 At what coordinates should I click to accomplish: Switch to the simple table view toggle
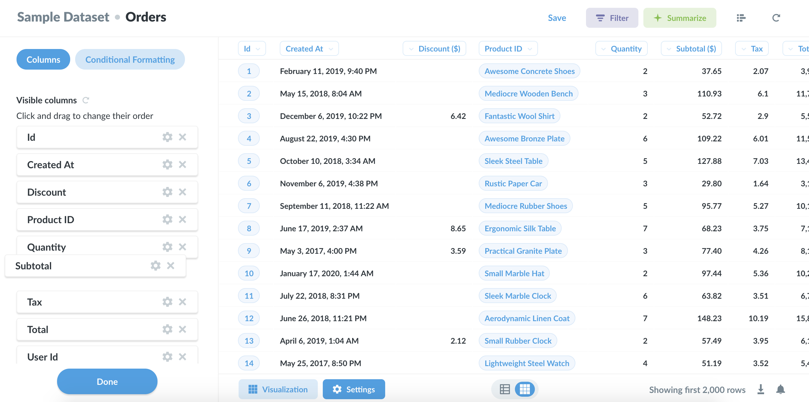pyautogui.click(x=505, y=389)
